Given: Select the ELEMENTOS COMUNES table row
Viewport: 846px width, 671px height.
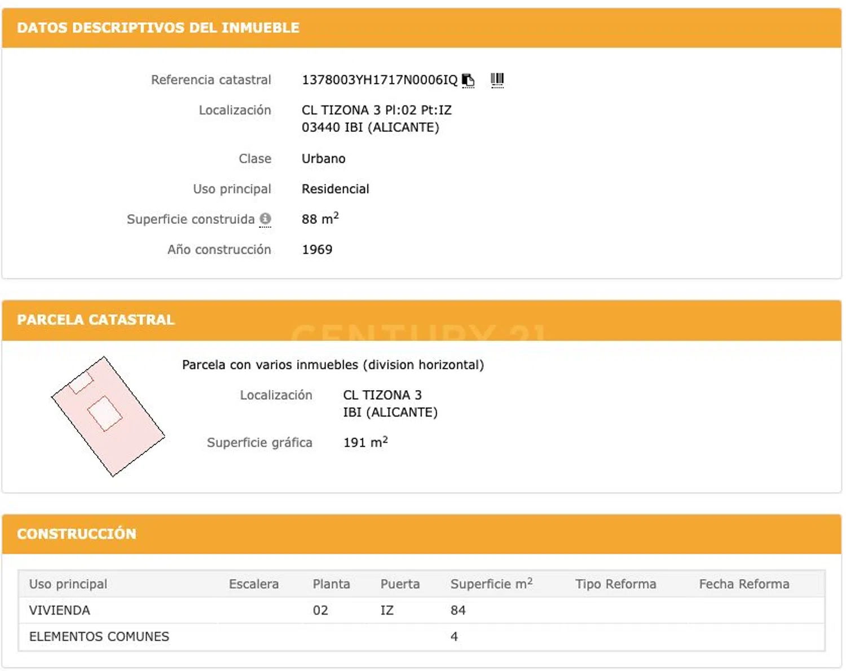Looking at the screenshot, I should point(99,637).
